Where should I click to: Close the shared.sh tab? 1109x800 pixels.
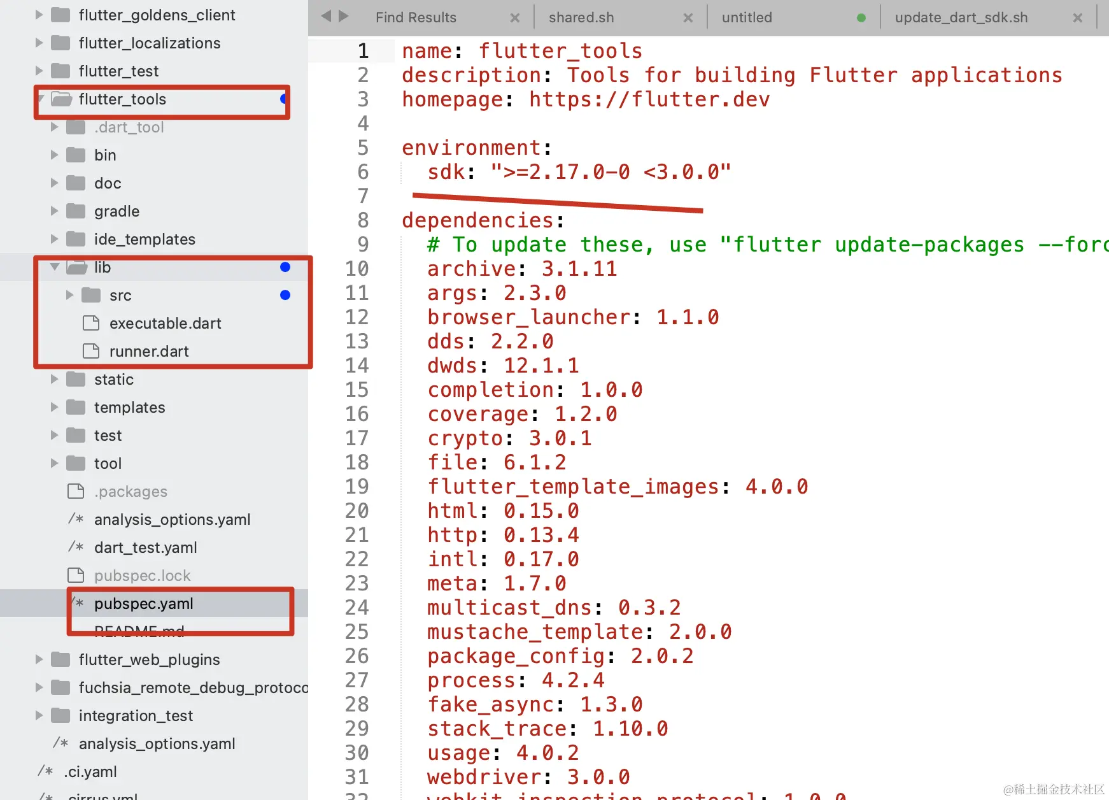(688, 18)
